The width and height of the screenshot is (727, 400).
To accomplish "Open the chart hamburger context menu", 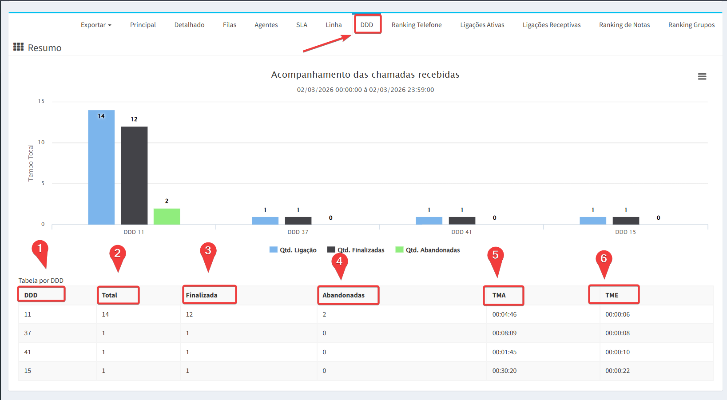I will [702, 77].
